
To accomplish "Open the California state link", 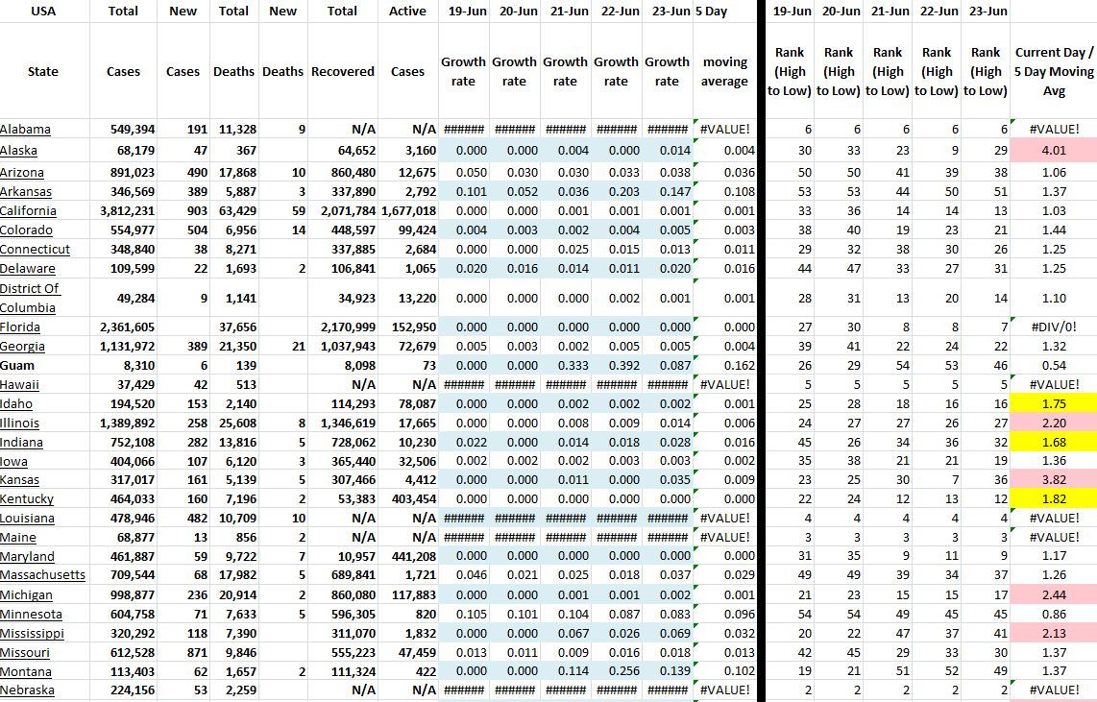I will [x=28, y=211].
